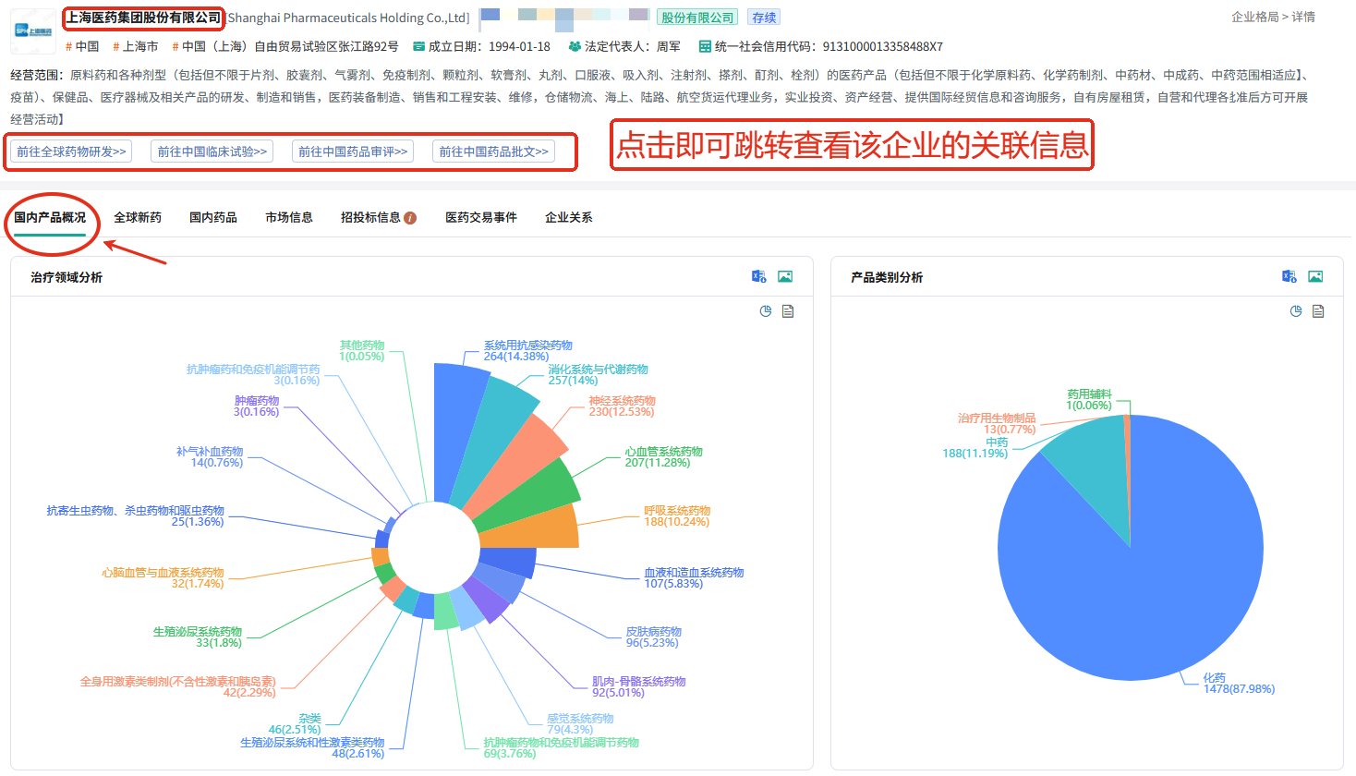The height and width of the screenshot is (776, 1356).
Task: Show data table view for 治疗领域分析
Action: (788, 311)
